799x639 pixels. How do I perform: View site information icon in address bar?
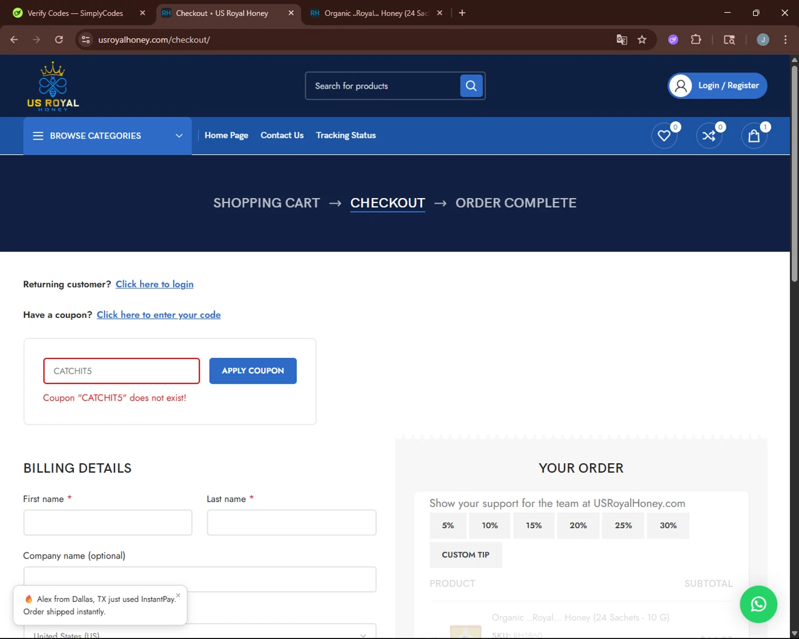tap(86, 39)
